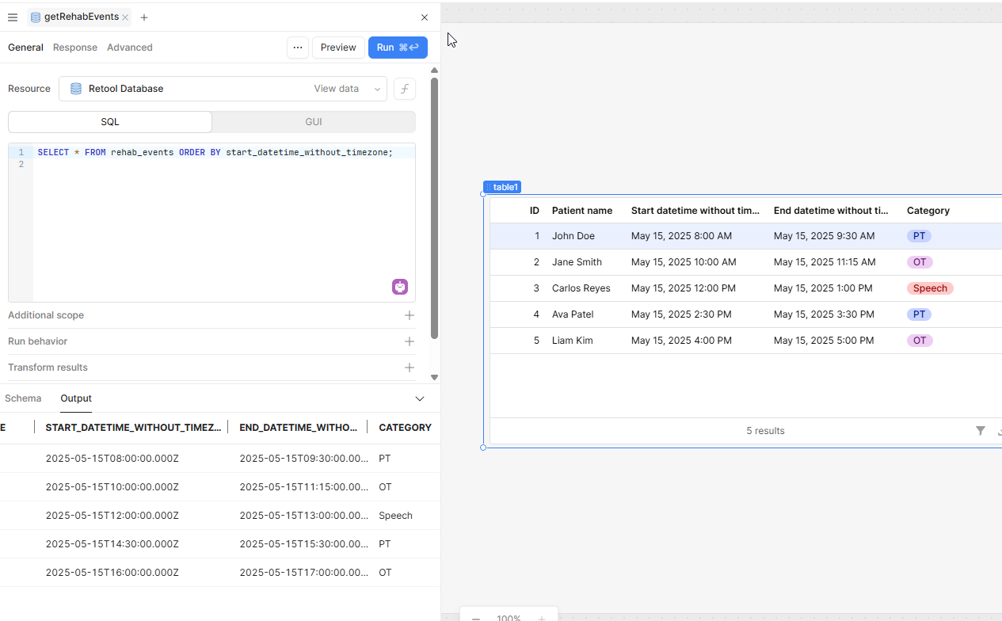Run the getRehabEvents query

398,48
